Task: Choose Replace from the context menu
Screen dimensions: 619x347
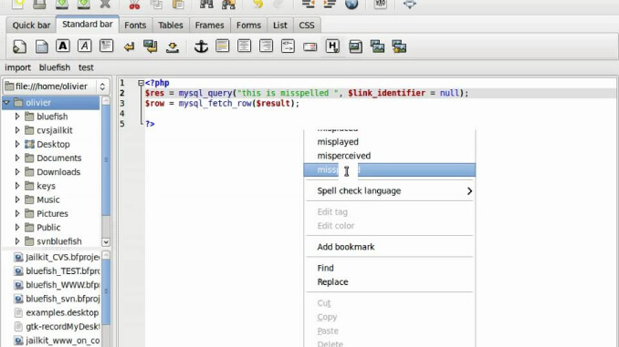Action: [x=389, y=282]
